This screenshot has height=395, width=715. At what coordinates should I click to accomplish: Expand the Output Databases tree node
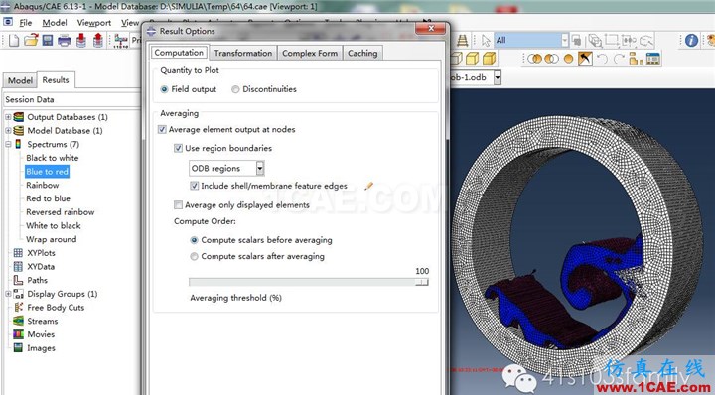[8, 117]
